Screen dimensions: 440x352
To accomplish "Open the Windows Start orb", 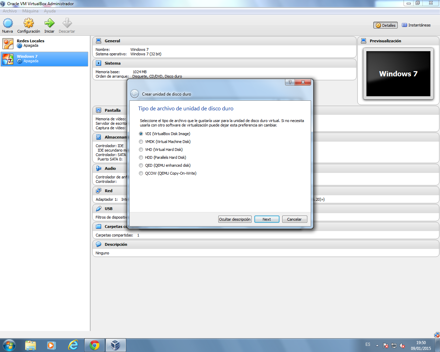I will tap(9, 345).
